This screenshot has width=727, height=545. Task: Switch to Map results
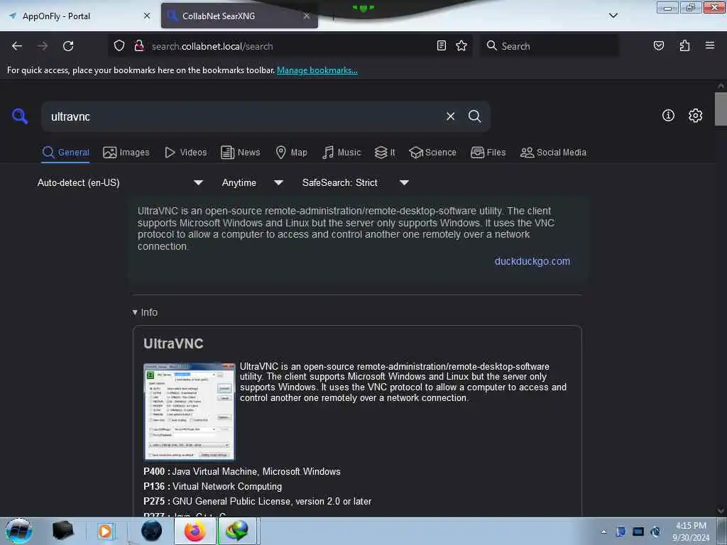coord(291,153)
